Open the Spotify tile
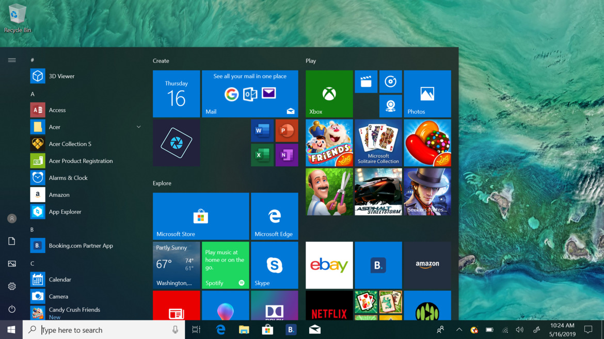The height and width of the screenshot is (339, 604). (x=226, y=265)
